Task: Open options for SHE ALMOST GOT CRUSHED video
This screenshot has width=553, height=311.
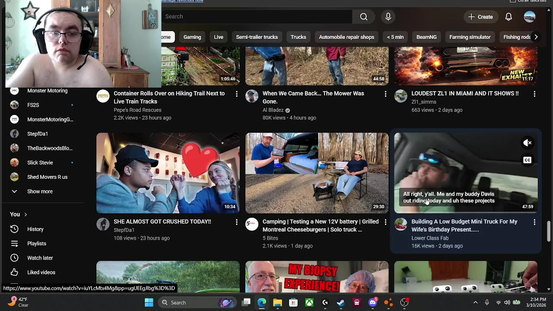Action: (x=236, y=222)
